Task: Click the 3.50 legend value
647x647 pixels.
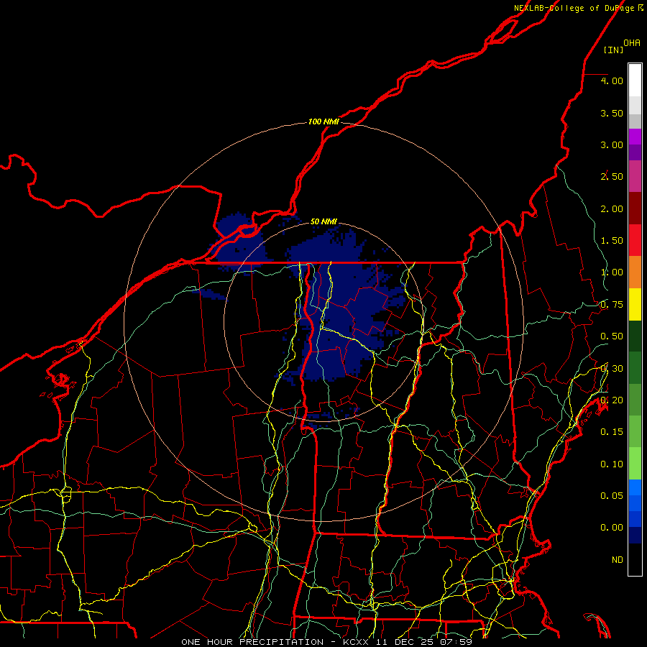Action: tap(612, 113)
